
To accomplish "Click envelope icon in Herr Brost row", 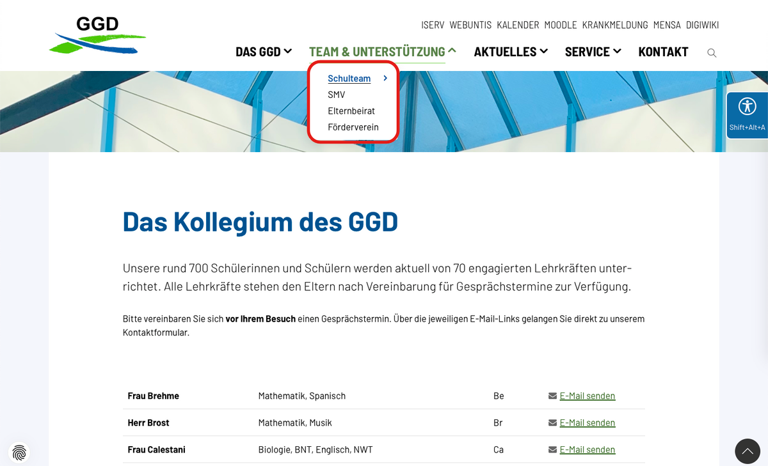I will tap(552, 423).
